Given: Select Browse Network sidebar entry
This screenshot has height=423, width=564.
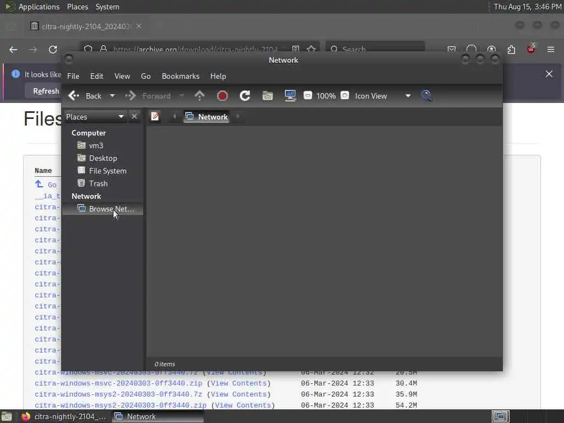Looking at the screenshot, I should [x=103, y=209].
